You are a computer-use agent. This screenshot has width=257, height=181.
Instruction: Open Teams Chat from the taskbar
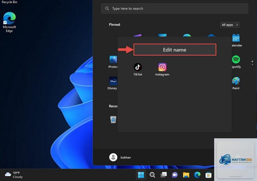tap(175, 175)
